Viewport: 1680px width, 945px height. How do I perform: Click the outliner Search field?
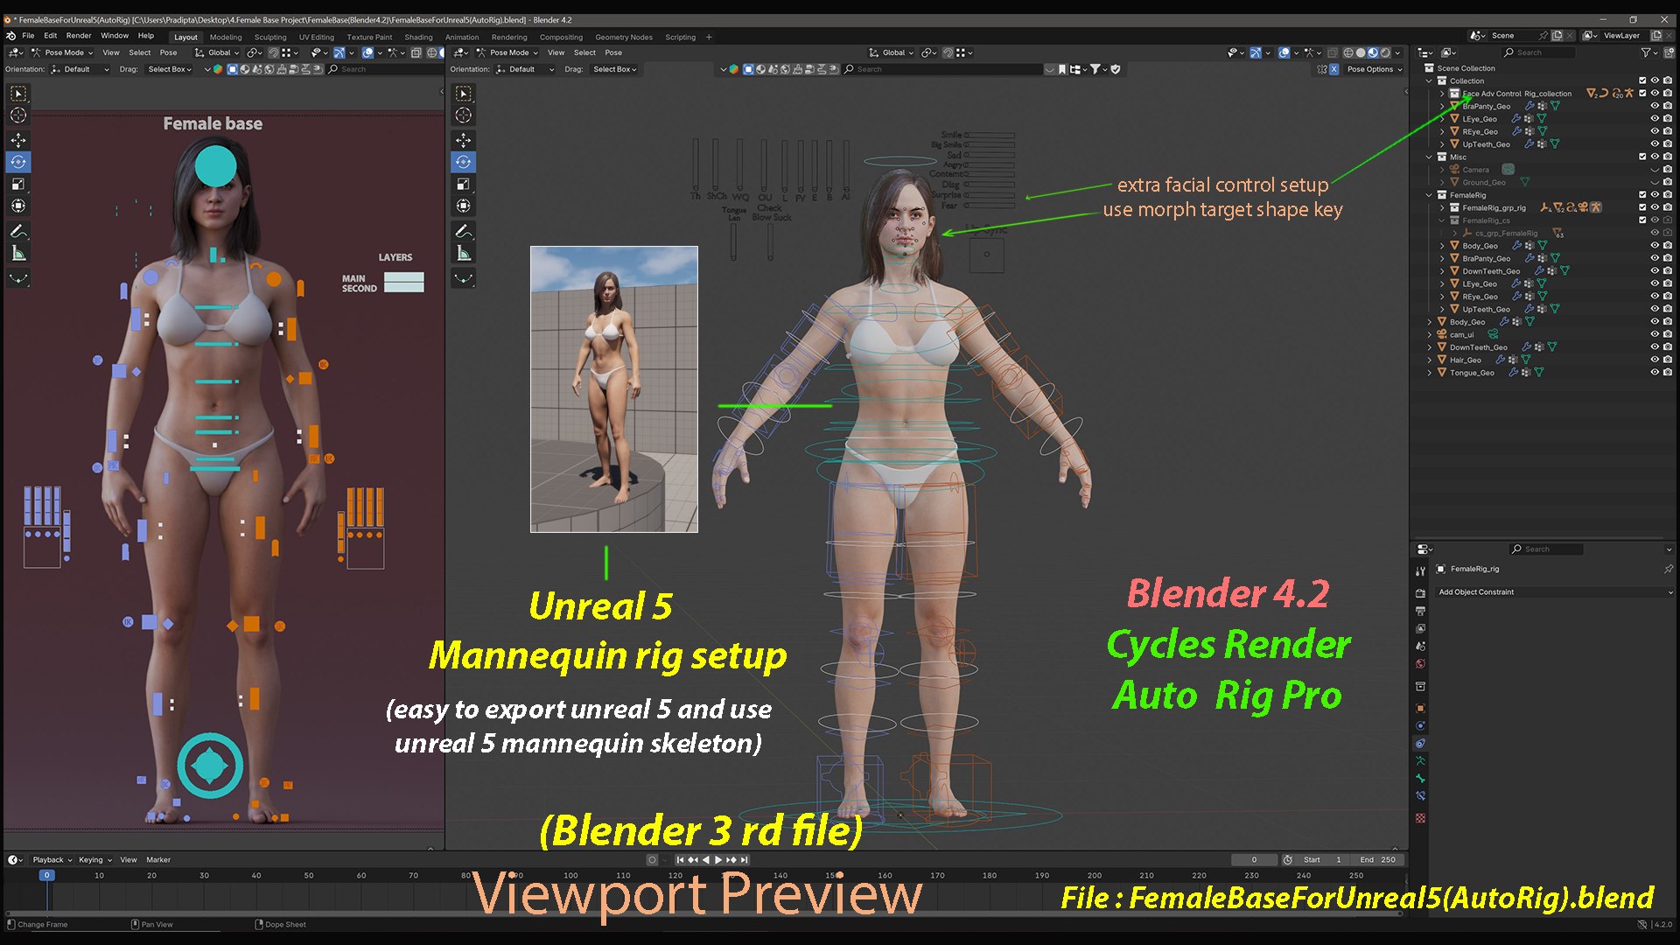click(1537, 52)
